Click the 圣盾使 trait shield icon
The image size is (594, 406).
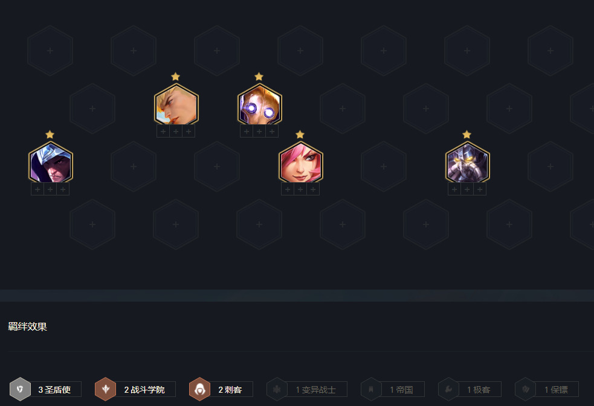(20, 389)
